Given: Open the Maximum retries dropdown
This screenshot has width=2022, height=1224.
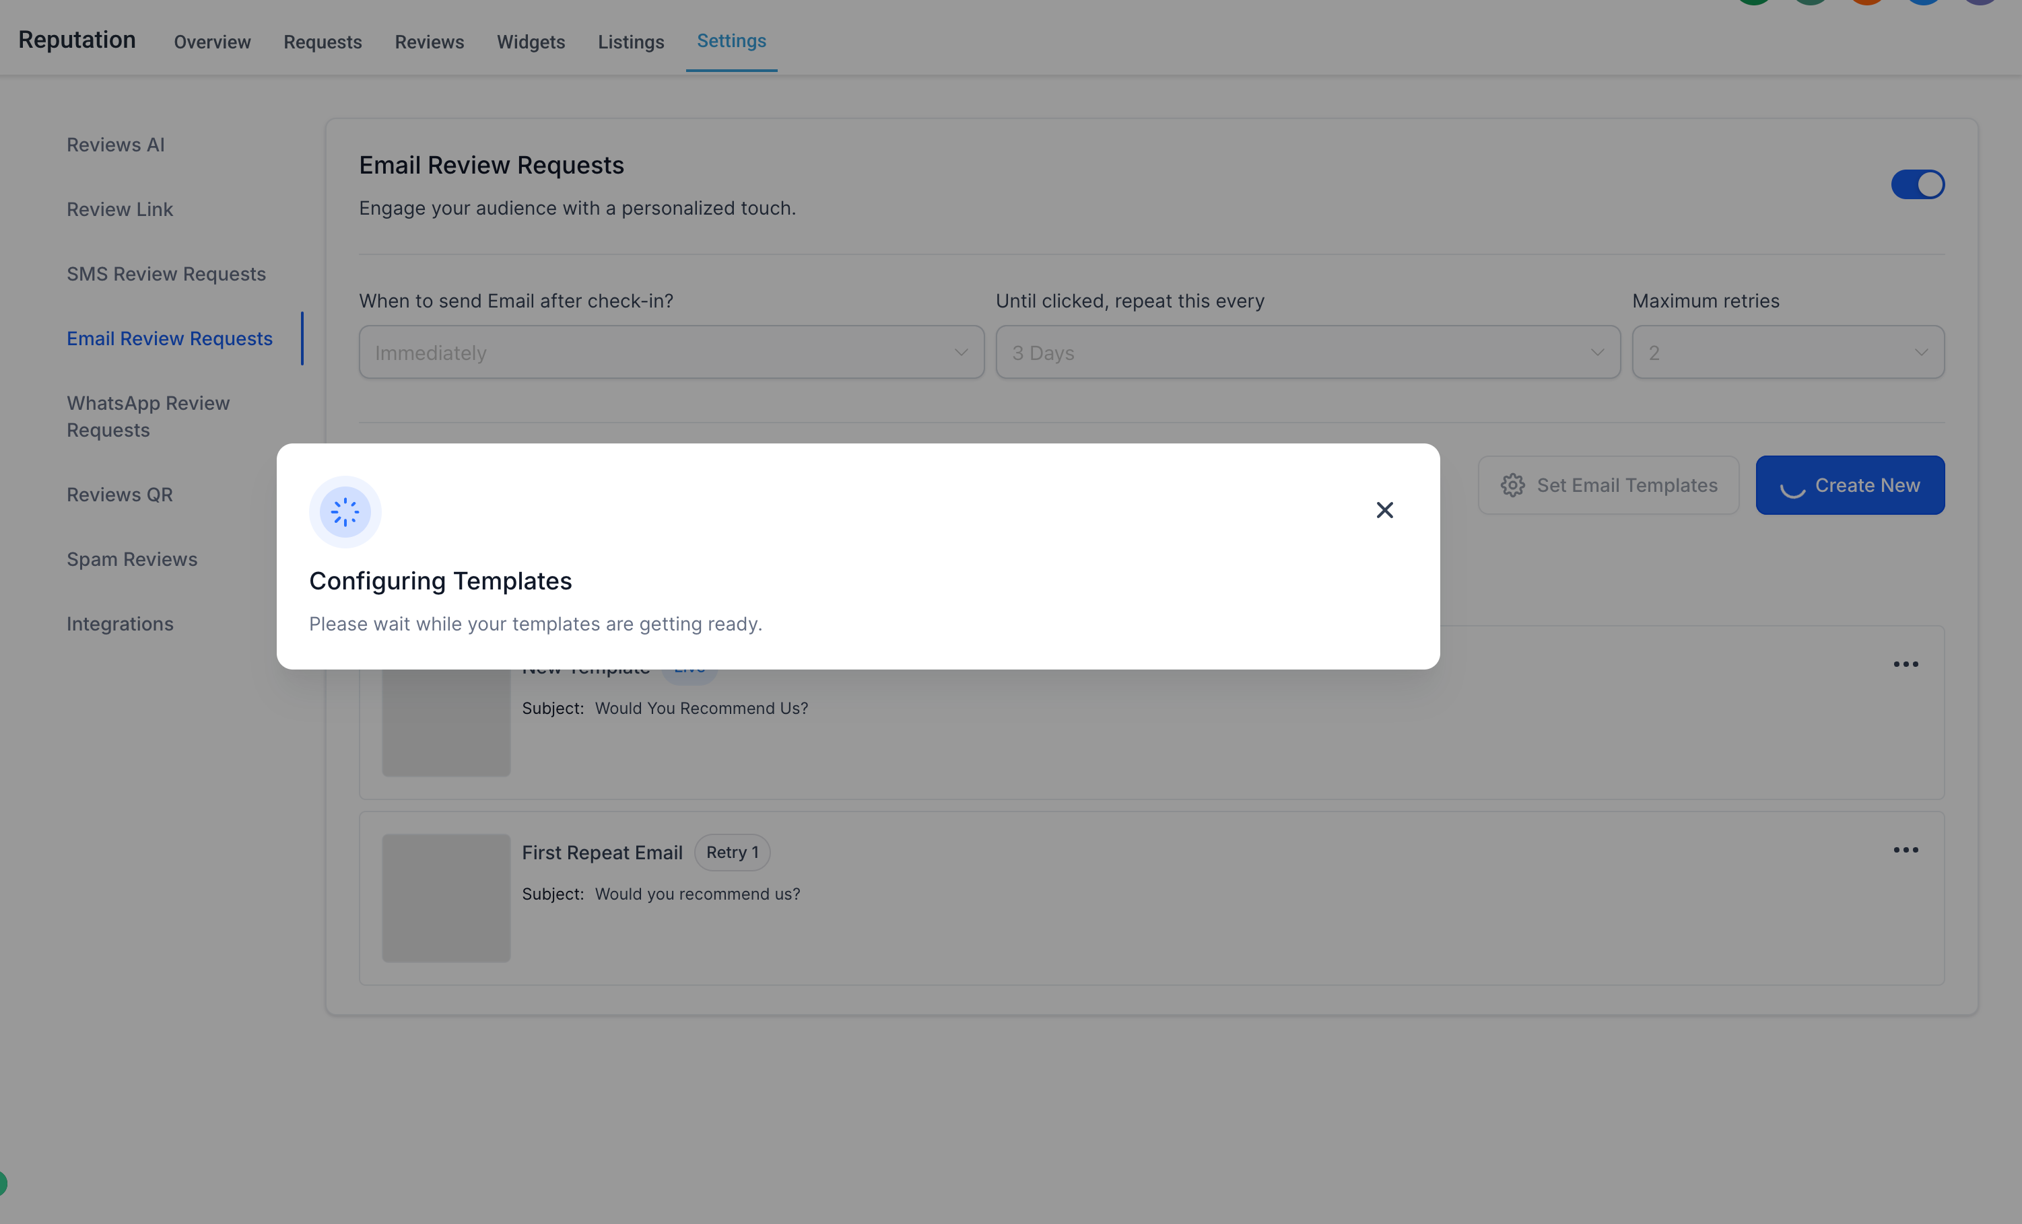Looking at the screenshot, I should click(x=1787, y=353).
